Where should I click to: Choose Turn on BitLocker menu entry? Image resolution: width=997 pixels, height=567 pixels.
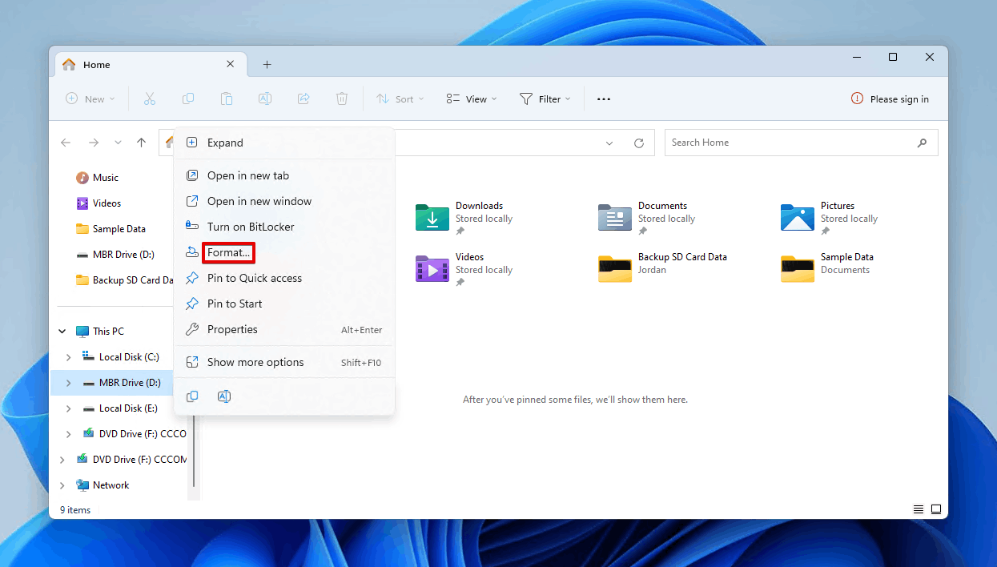click(251, 227)
